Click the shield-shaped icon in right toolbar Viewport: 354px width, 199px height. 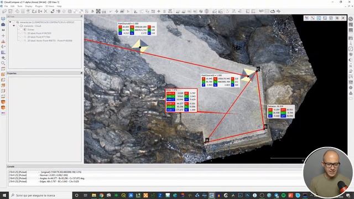(x=351, y=54)
